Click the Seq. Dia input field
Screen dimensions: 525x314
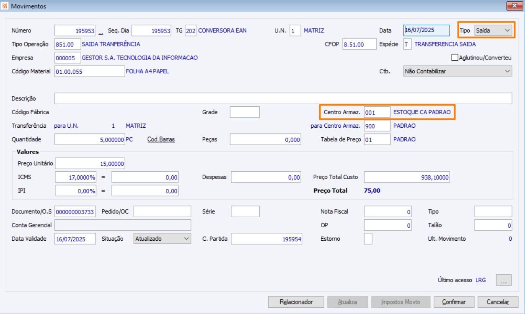tap(152, 31)
